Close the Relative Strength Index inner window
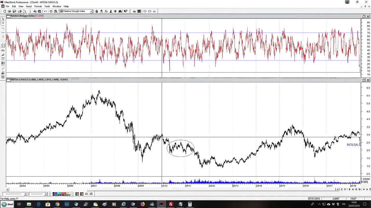The height and width of the screenshot is (208, 371). (x=368, y=16)
